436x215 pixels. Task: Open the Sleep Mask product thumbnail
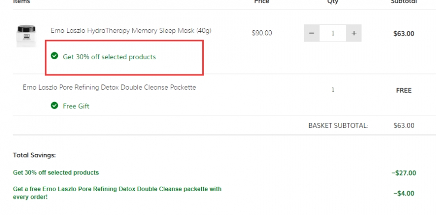pyautogui.click(x=26, y=36)
